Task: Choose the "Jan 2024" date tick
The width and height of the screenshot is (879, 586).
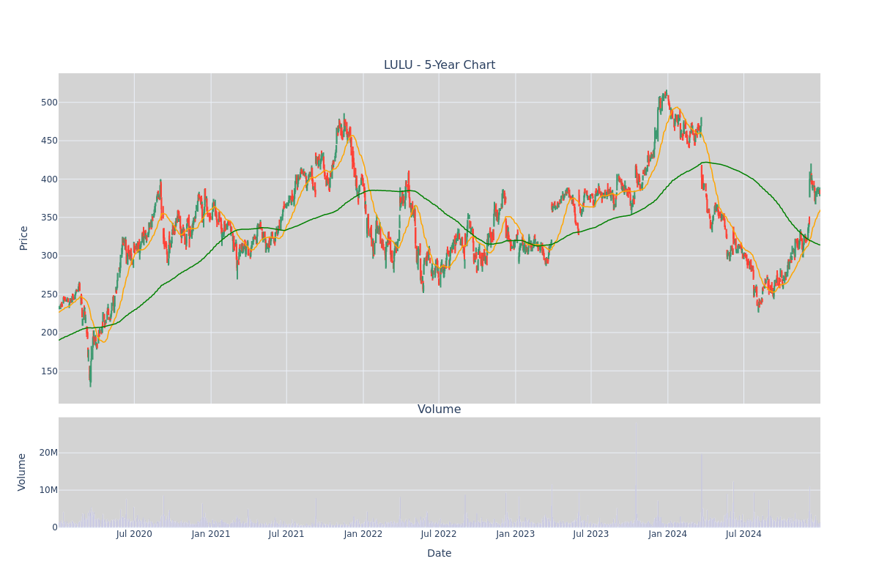Action: coord(667,534)
